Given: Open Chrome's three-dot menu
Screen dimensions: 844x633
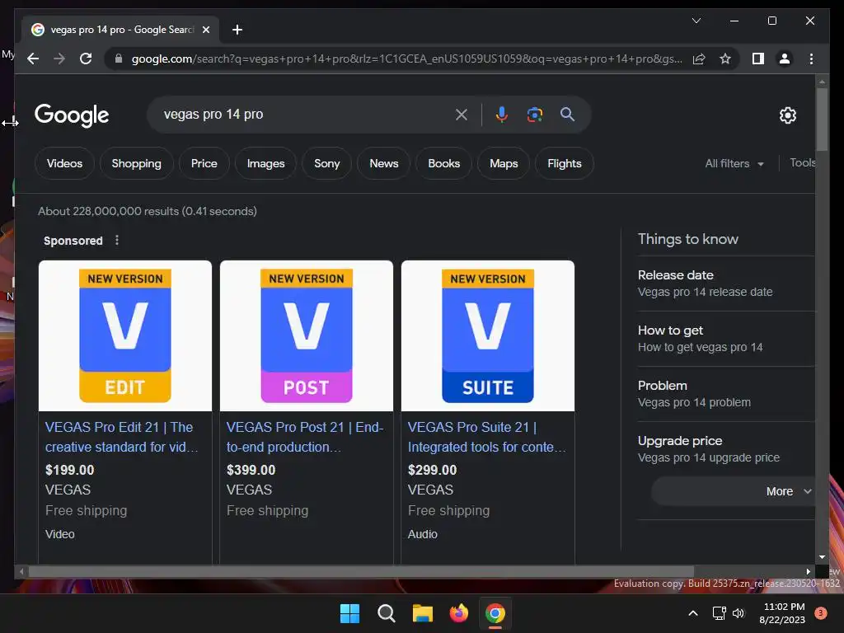Looking at the screenshot, I should coord(811,59).
